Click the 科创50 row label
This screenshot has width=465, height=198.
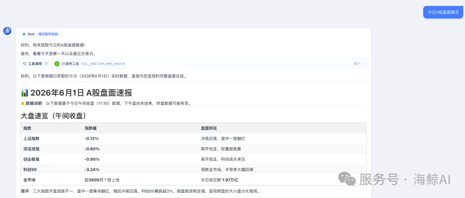[30, 170]
